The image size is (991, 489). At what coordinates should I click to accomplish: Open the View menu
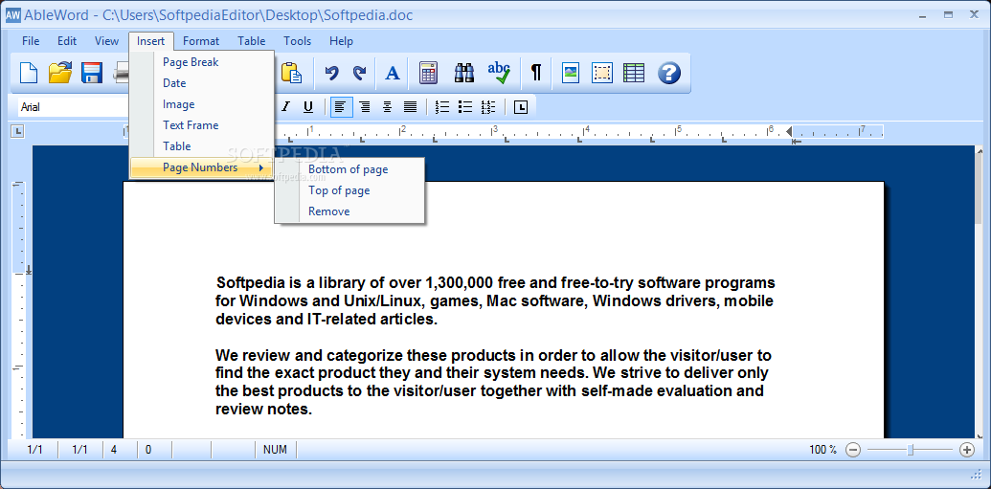(x=107, y=41)
